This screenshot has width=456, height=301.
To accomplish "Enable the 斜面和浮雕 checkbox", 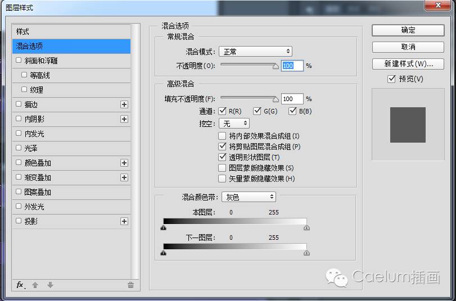I will [19, 60].
